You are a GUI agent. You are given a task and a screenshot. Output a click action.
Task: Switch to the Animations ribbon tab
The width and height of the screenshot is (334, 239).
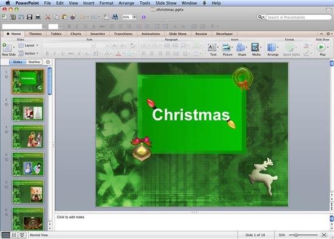coord(151,34)
